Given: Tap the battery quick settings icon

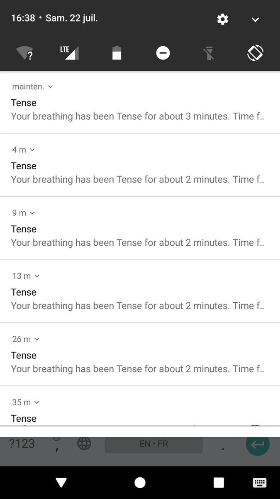Looking at the screenshot, I should point(117,53).
